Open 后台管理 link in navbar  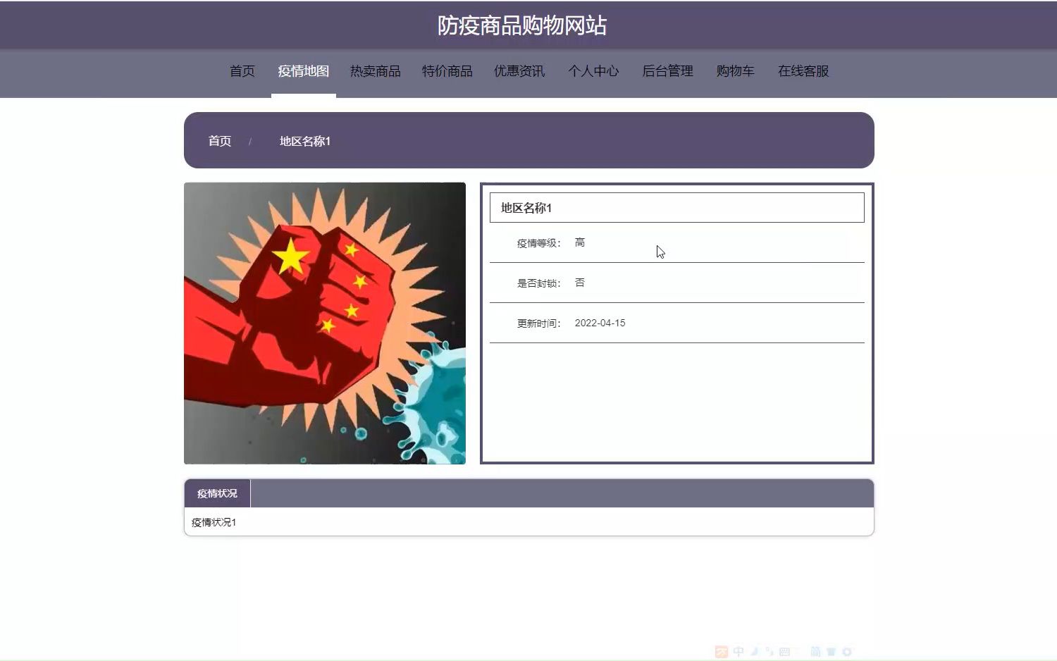(x=667, y=71)
